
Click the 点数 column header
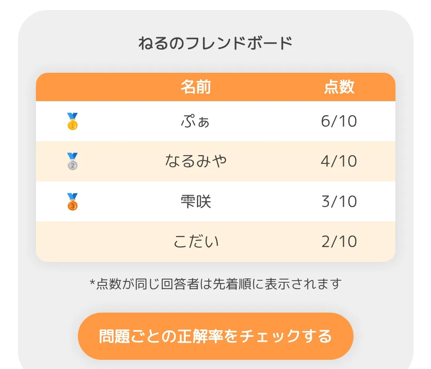(339, 87)
